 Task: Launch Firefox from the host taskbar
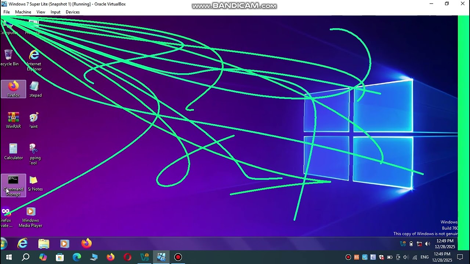coord(111,257)
